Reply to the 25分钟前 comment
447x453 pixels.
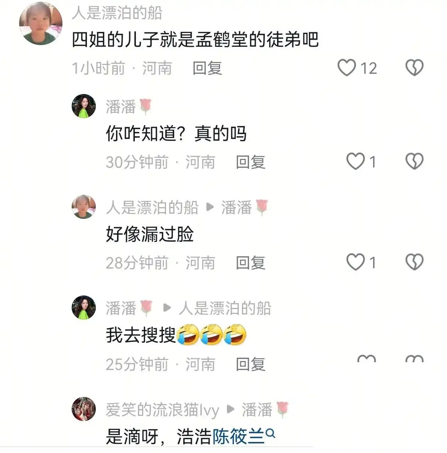point(251,364)
